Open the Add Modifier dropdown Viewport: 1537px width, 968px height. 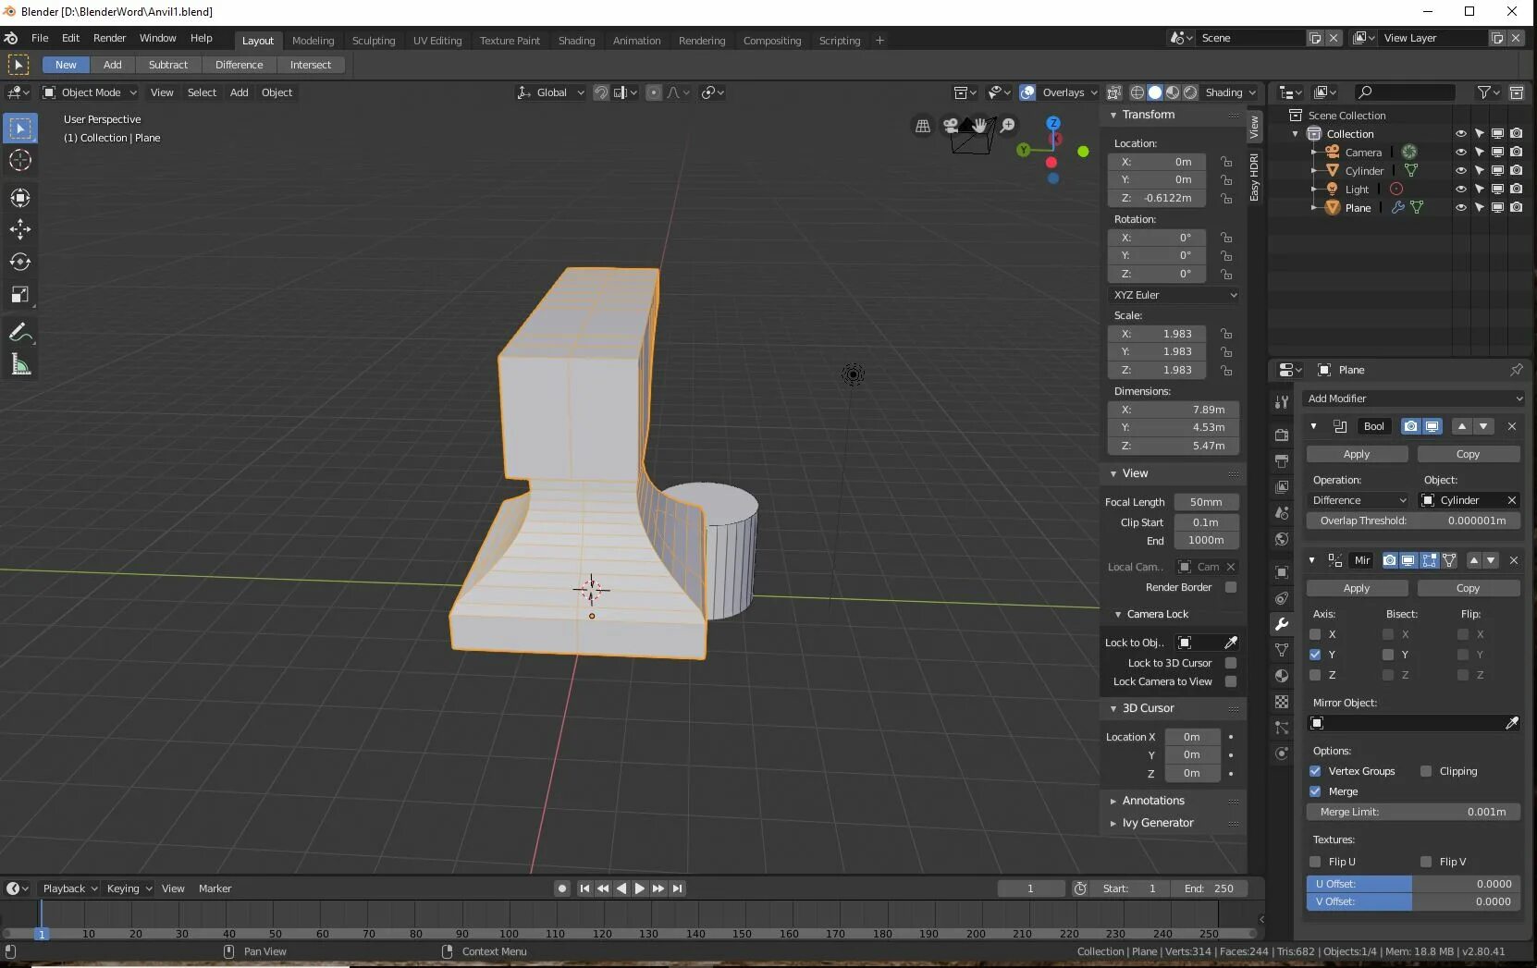click(1413, 398)
